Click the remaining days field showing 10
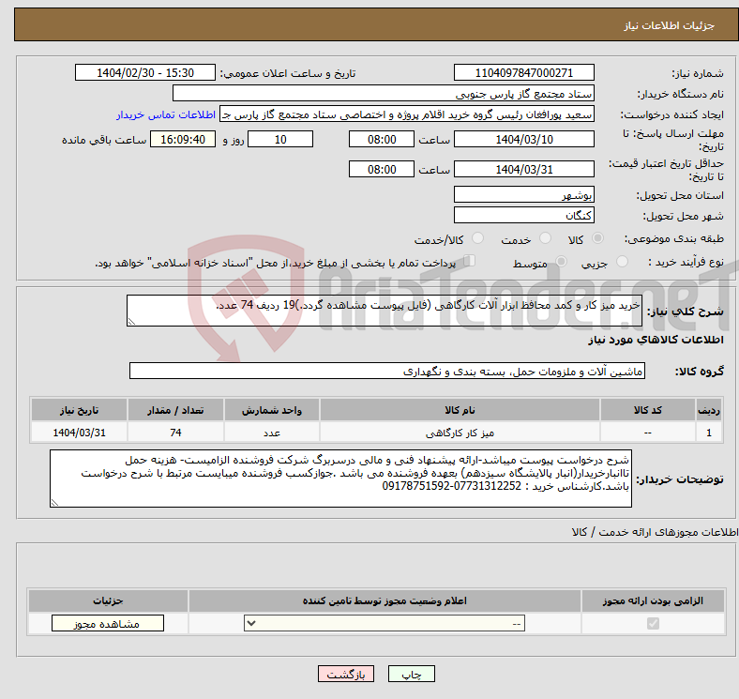Screen dimensions: 739x699 [280, 139]
